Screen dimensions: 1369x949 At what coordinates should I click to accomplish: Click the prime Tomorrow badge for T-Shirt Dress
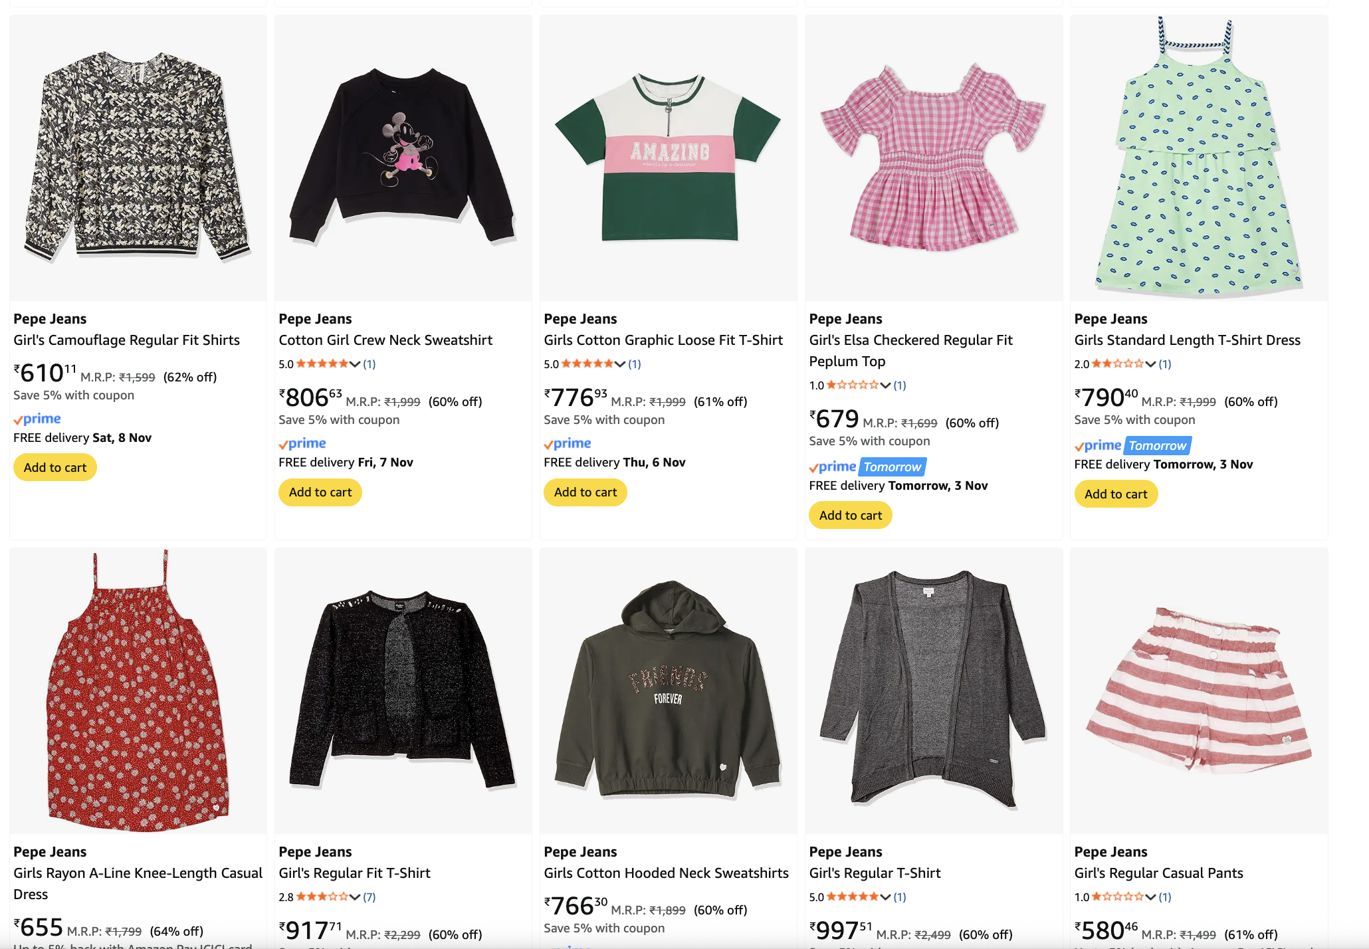point(1132,445)
